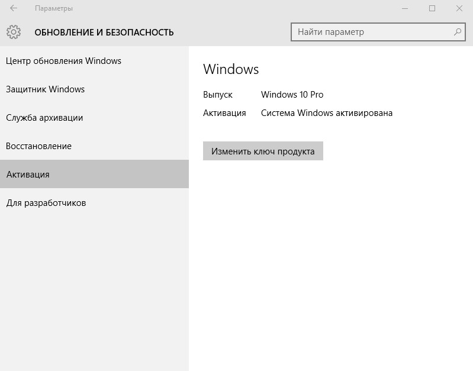
Task: Open Центр обновления Windows section
Action: (x=64, y=61)
